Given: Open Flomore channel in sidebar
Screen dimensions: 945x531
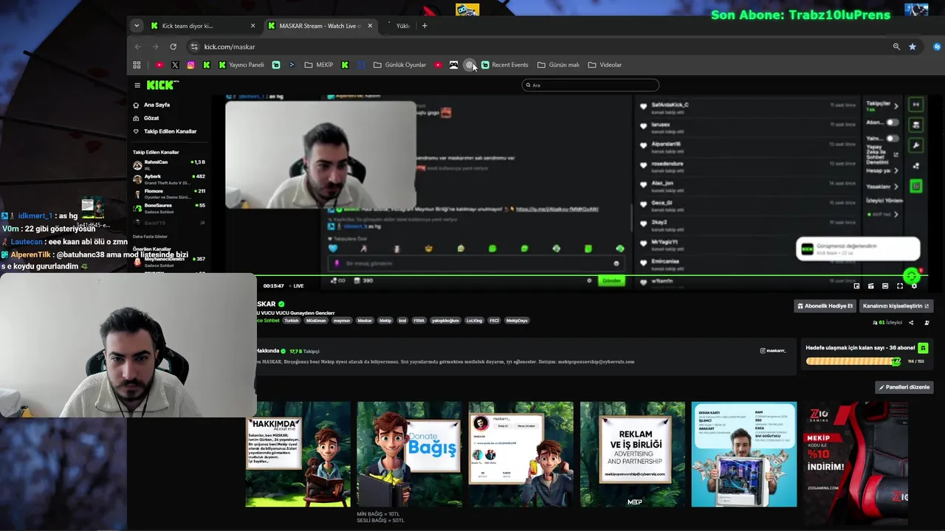Looking at the screenshot, I should (169, 194).
